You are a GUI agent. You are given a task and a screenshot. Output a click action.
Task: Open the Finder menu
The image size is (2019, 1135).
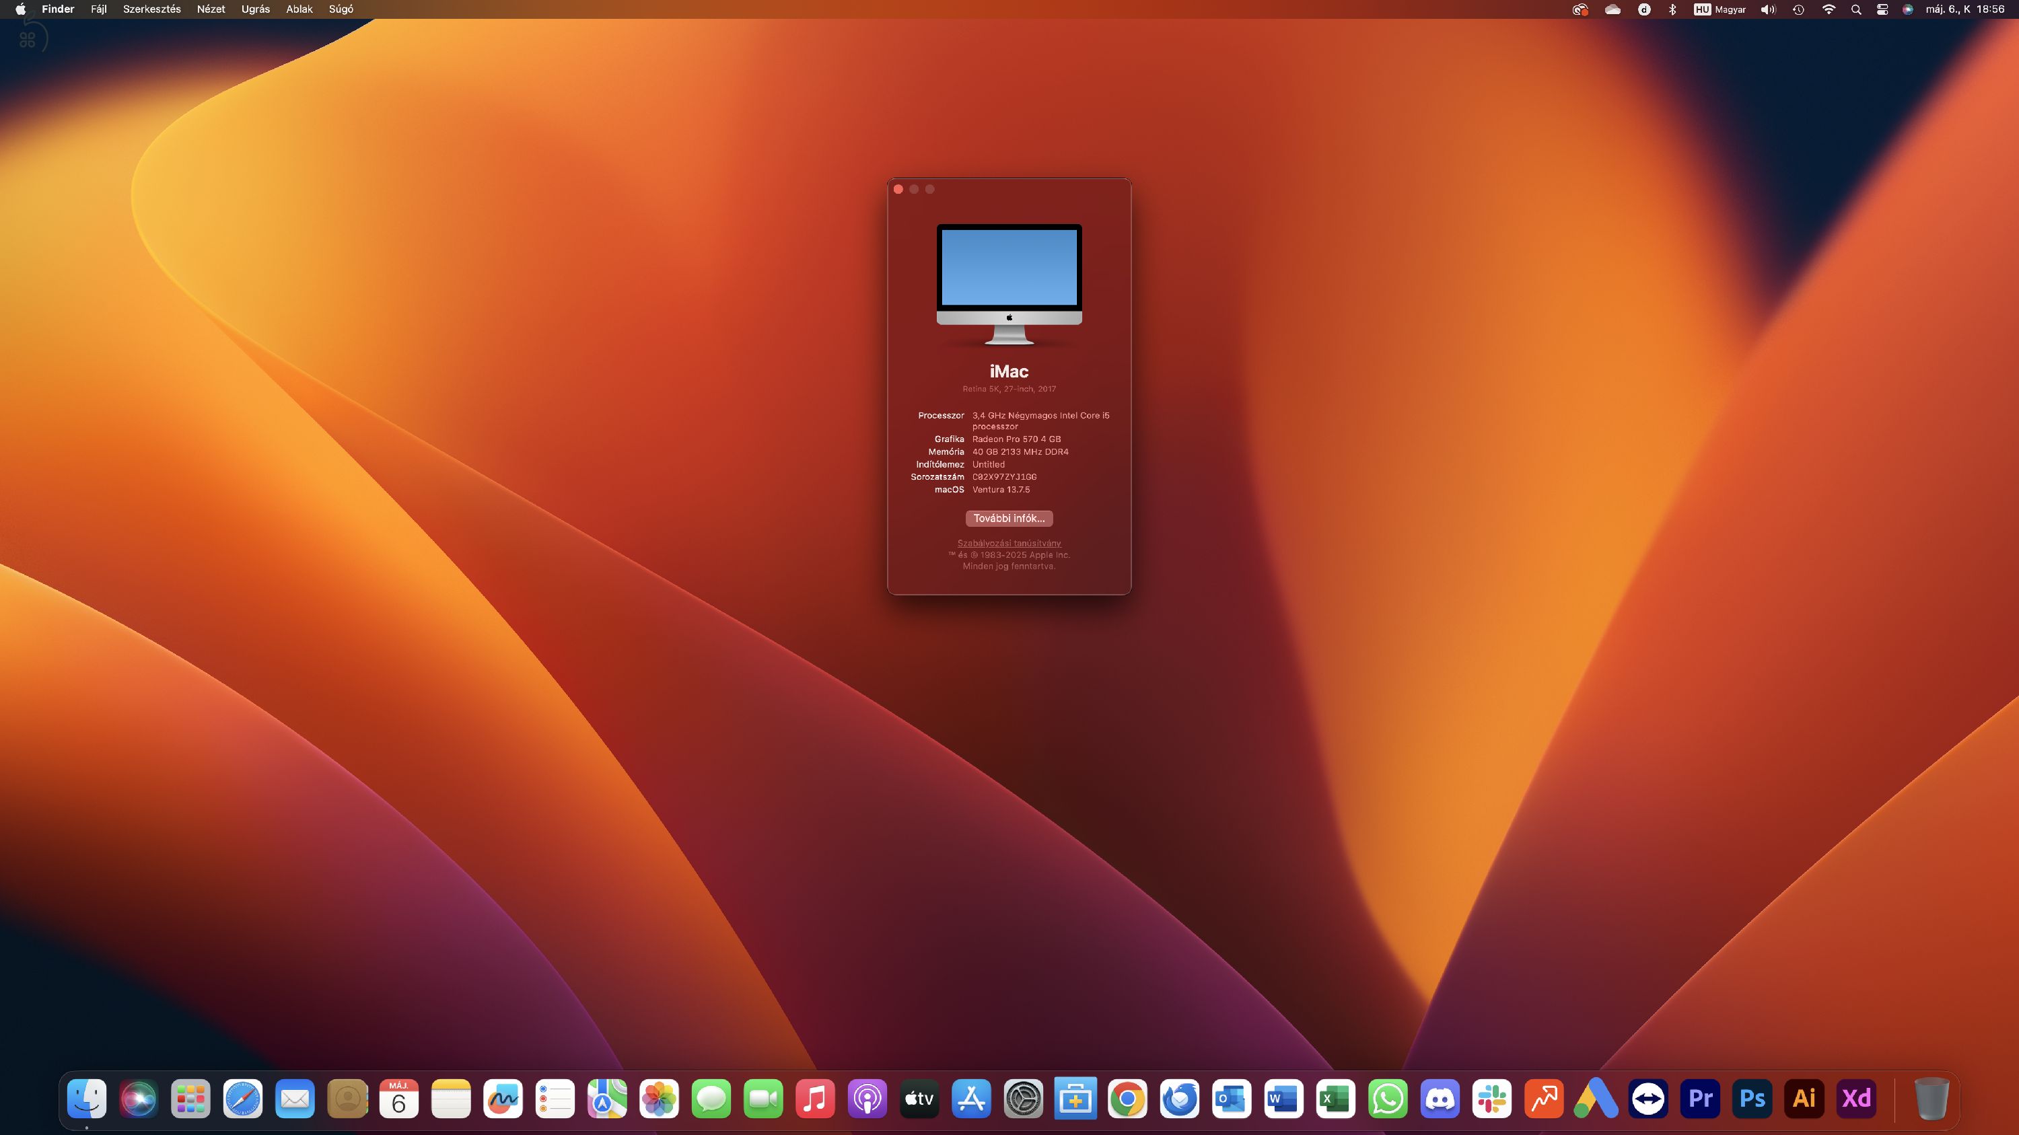[58, 9]
